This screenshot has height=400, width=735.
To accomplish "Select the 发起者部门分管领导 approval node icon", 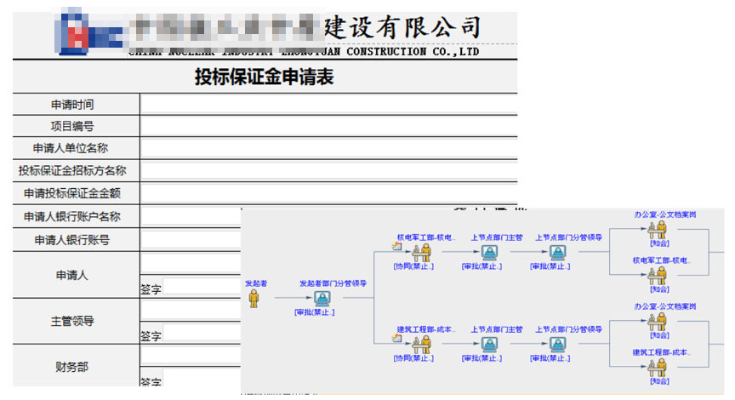I will (x=322, y=299).
